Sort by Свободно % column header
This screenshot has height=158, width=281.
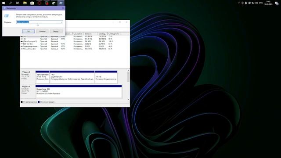pos(114,34)
